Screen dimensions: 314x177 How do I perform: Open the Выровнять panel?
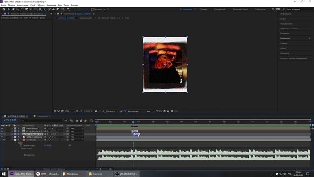285,33
